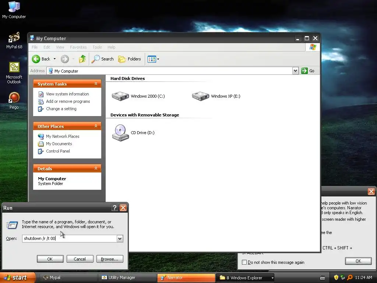Image resolution: width=377 pixels, height=283 pixels.
Task: Click the magnifier tray icon
Action: (350, 277)
